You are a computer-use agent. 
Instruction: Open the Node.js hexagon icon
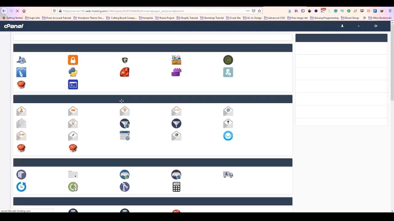tap(228, 60)
